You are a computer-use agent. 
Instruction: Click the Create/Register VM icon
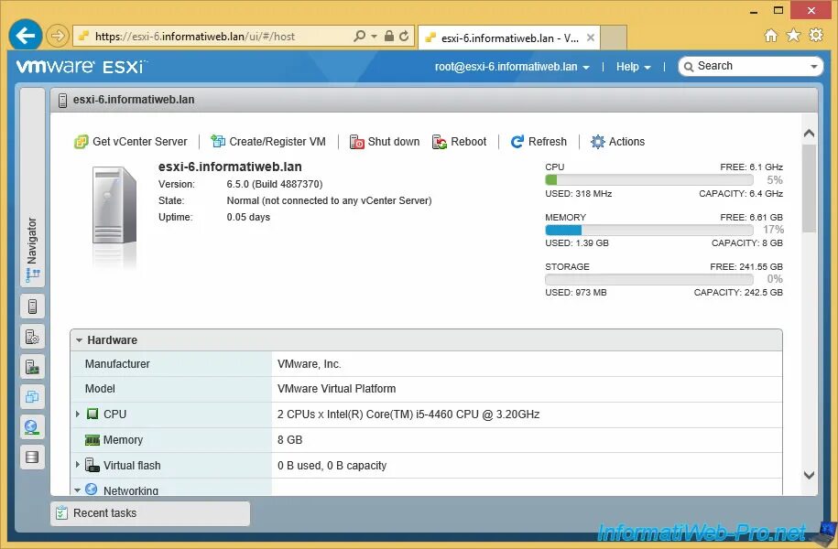click(218, 141)
